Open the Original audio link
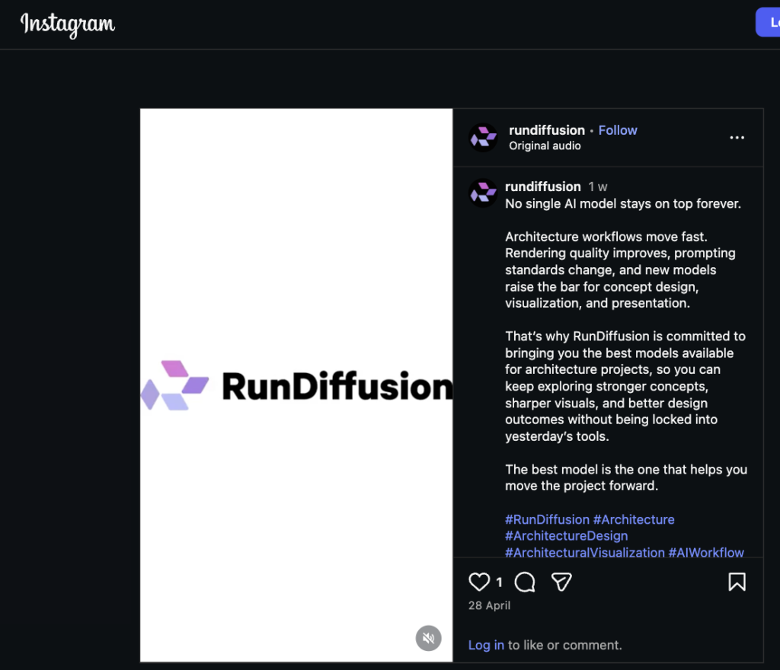This screenshot has width=780, height=670. pos(545,145)
